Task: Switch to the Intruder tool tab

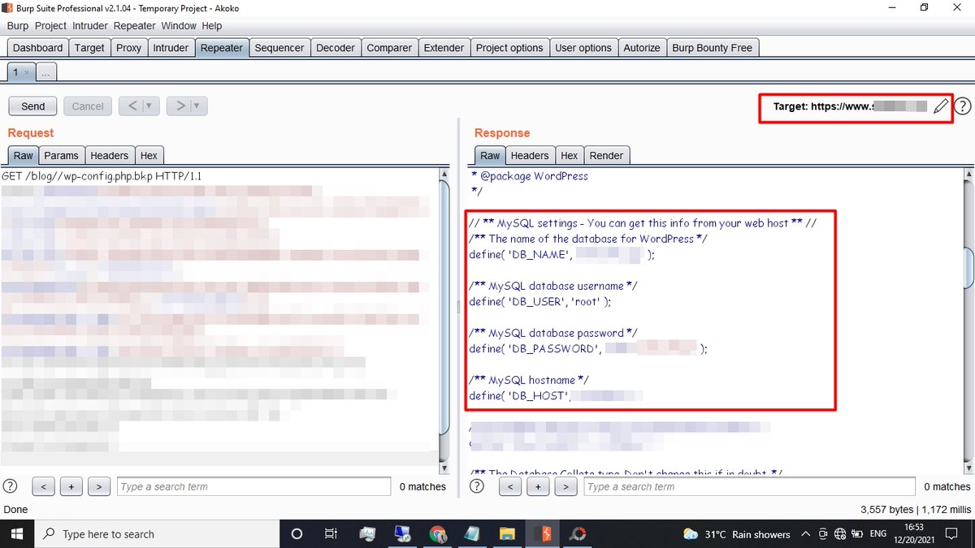Action: (x=171, y=48)
